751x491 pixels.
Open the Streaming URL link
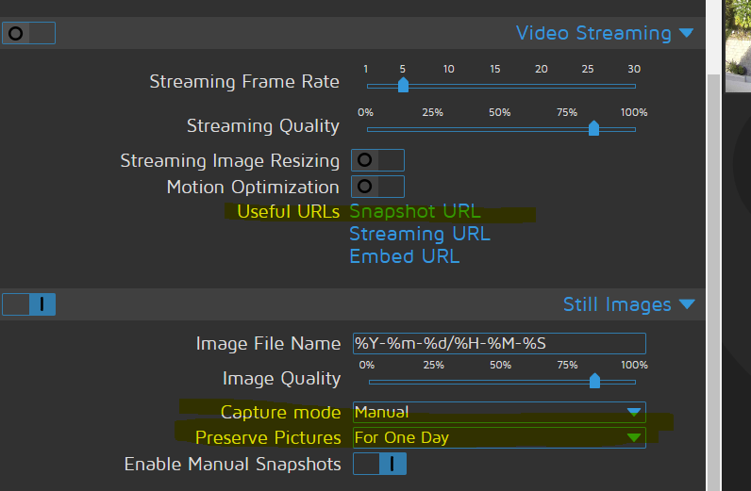(x=420, y=234)
